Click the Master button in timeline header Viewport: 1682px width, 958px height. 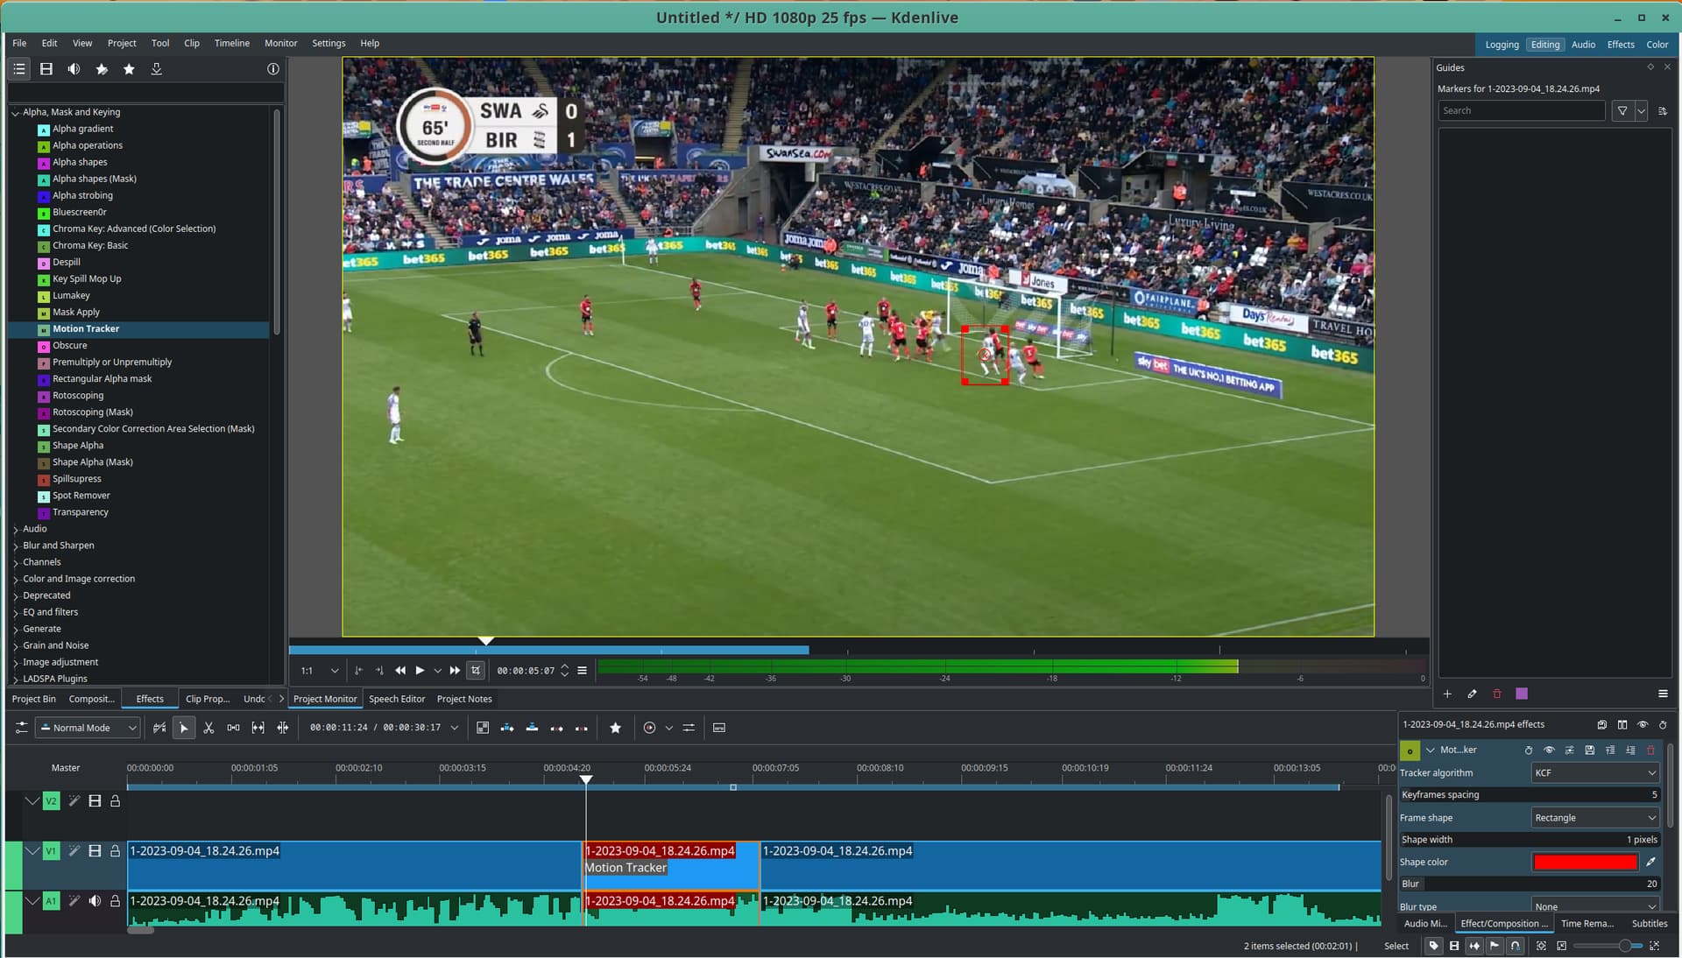tap(66, 768)
